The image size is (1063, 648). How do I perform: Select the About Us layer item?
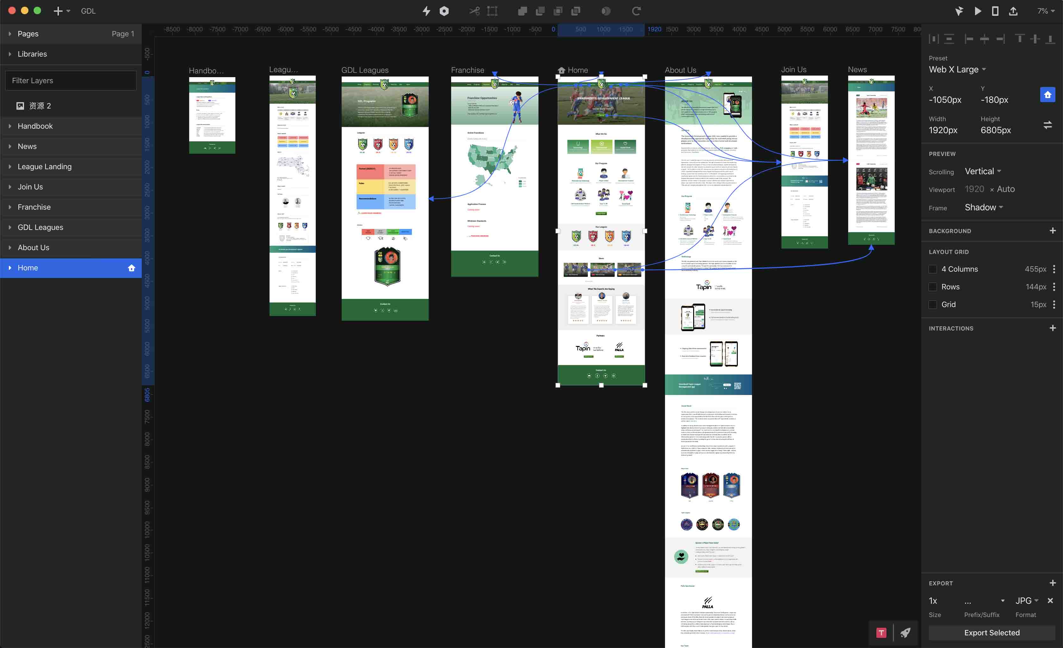(x=33, y=248)
